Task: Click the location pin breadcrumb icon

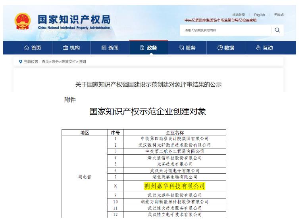Action: point(21,62)
